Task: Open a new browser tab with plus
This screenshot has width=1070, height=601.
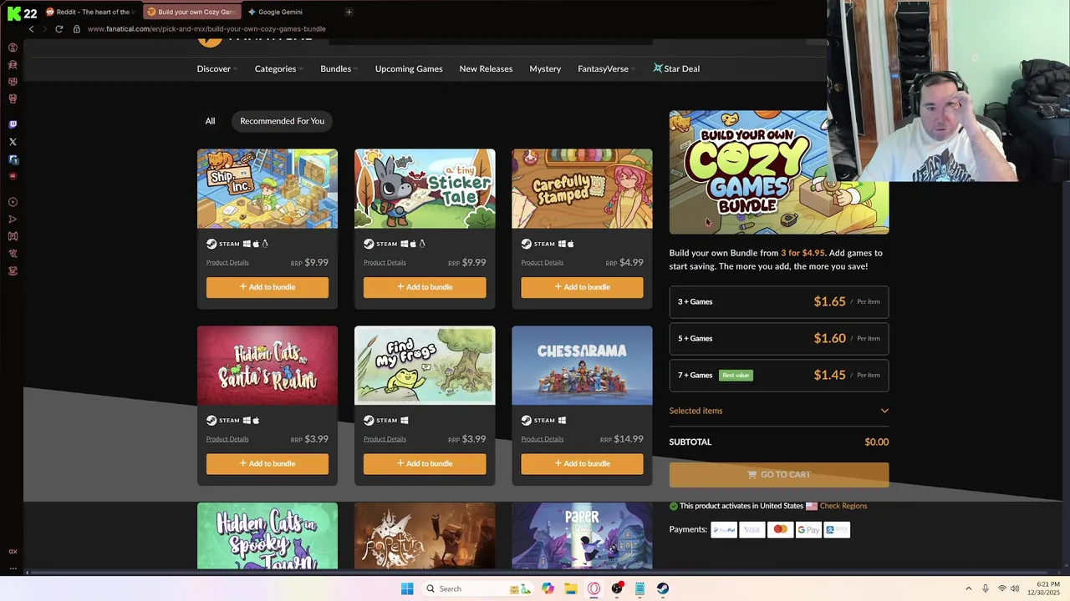Action: click(349, 12)
